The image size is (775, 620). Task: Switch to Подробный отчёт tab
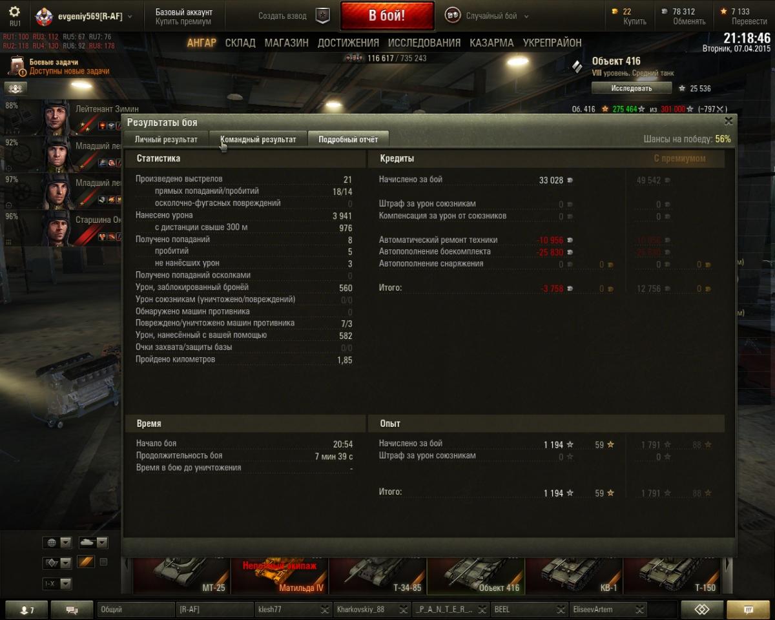348,139
